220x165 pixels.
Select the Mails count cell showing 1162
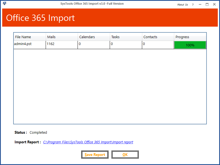pos(51,44)
